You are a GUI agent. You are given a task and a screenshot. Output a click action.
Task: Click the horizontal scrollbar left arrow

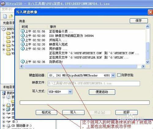(x=22, y=66)
